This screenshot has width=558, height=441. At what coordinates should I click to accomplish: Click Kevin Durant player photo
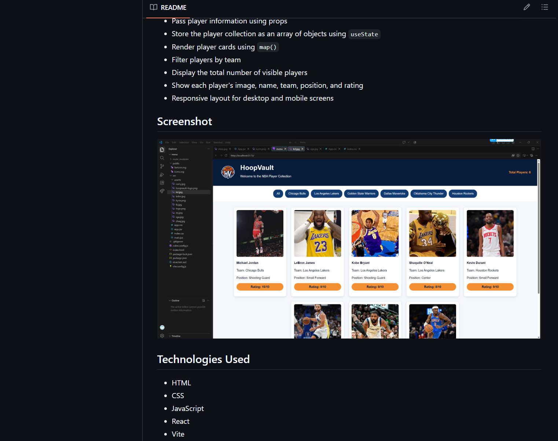pos(490,233)
